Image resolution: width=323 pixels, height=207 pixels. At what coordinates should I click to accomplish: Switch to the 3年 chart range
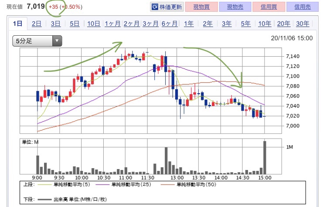227,24
